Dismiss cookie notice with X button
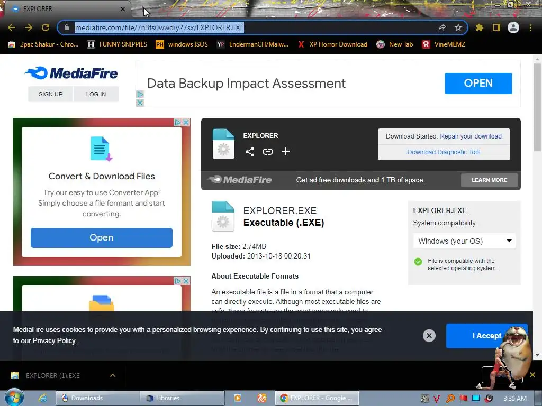 tap(429, 336)
